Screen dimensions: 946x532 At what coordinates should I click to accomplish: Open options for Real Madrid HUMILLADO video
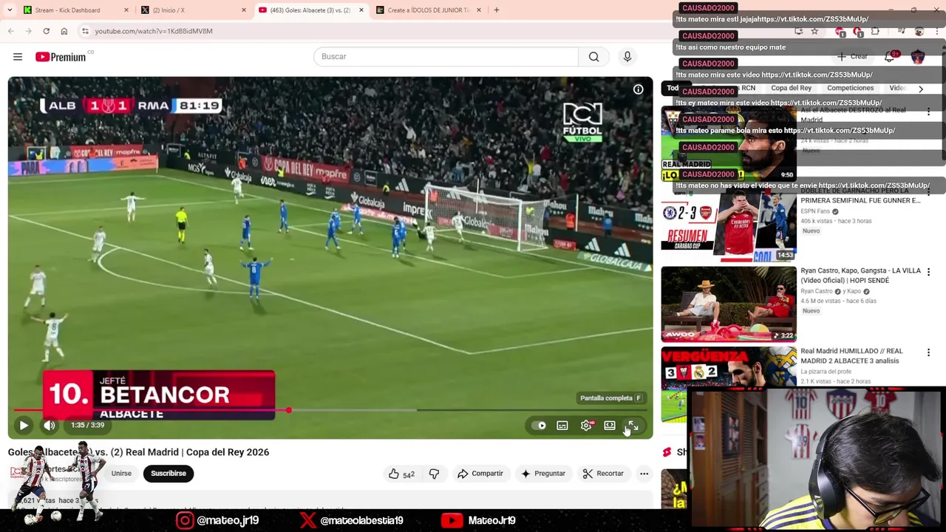[928, 352]
